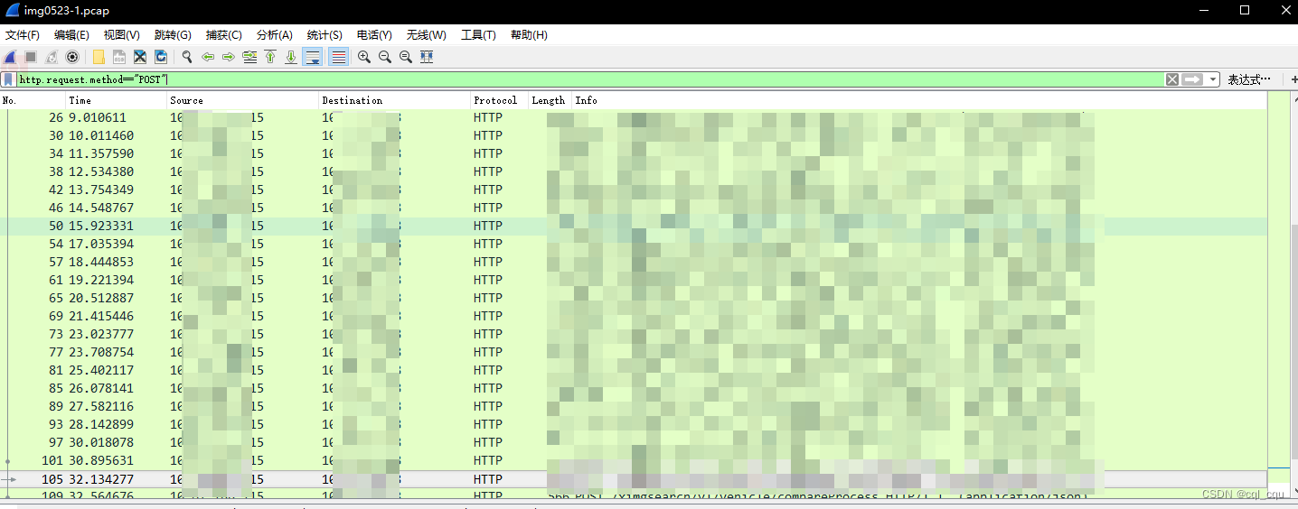Click the restart capture icon
Image resolution: width=1298 pixels, height=509 pixels.
pyautogui.click(x=52, y=57)
